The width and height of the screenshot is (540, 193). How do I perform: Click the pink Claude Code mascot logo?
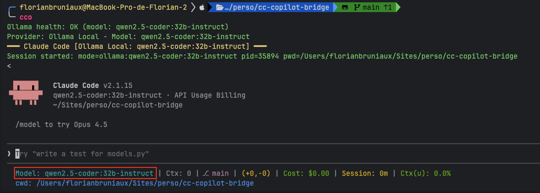(23, 93)
